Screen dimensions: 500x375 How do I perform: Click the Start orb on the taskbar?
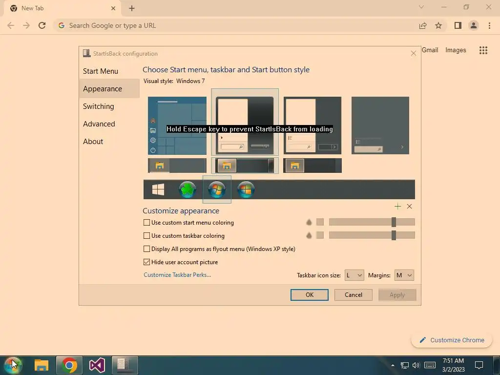click(13, 365)
